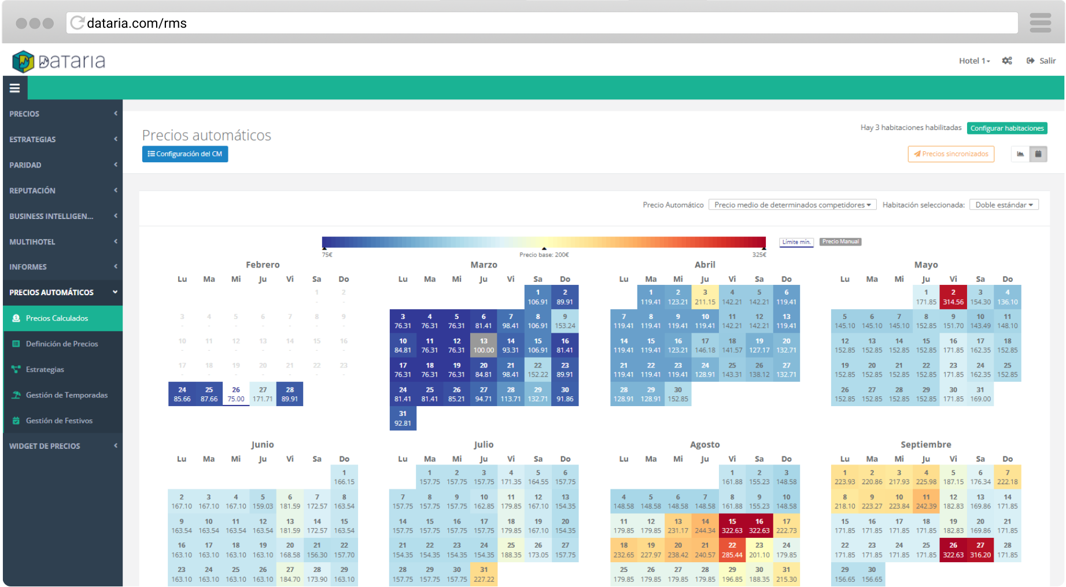Open Precio Automático strategy dropdown
This screenshot has height=587, width=1066.
(x=792, y=205)
